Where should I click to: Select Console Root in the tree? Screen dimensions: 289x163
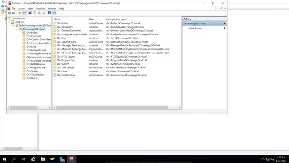(19, 19)
